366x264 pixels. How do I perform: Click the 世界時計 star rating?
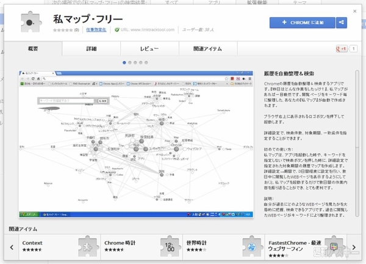point(196,250)
